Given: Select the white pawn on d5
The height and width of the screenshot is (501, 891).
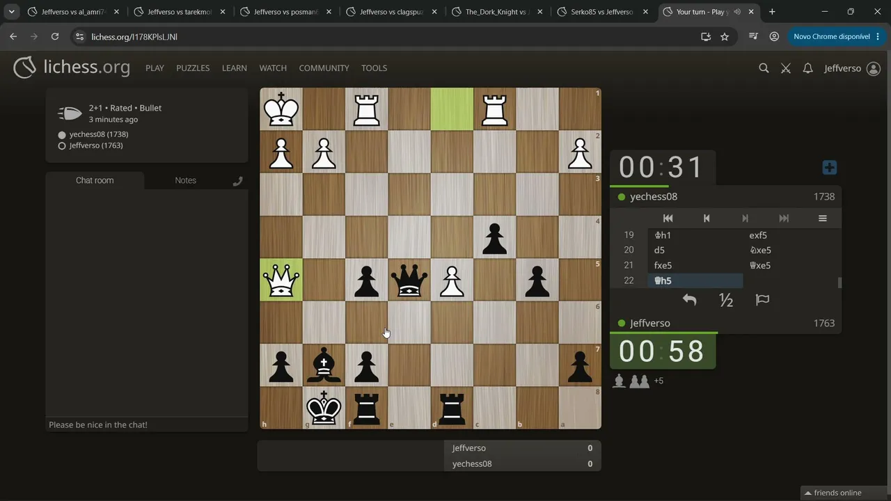Looking at the screenshot, I should [452, 280].
